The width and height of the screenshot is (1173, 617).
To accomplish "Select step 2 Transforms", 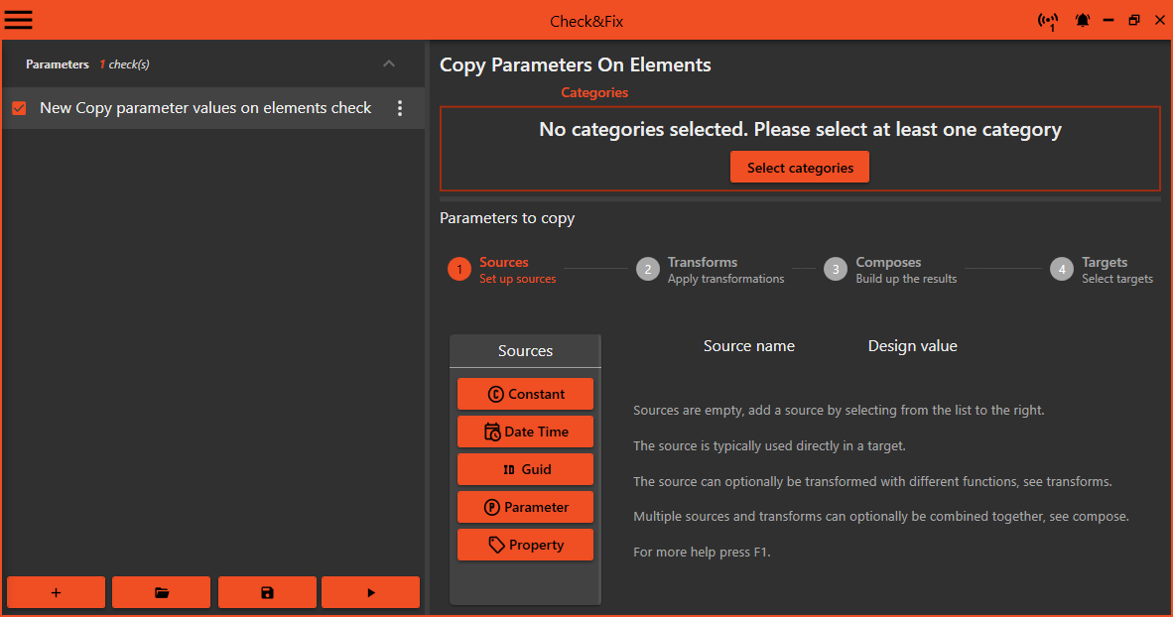I will 648,268.
